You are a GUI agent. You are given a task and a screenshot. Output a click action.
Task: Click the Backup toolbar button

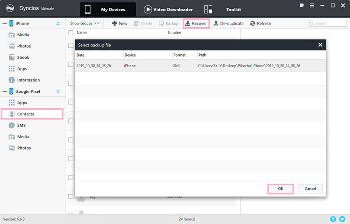pyautogui.click(x=168, y=24)
